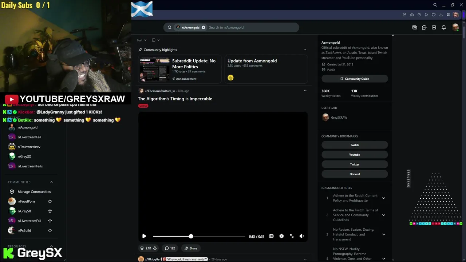Click the Video flair tag on post

[143, 106]
